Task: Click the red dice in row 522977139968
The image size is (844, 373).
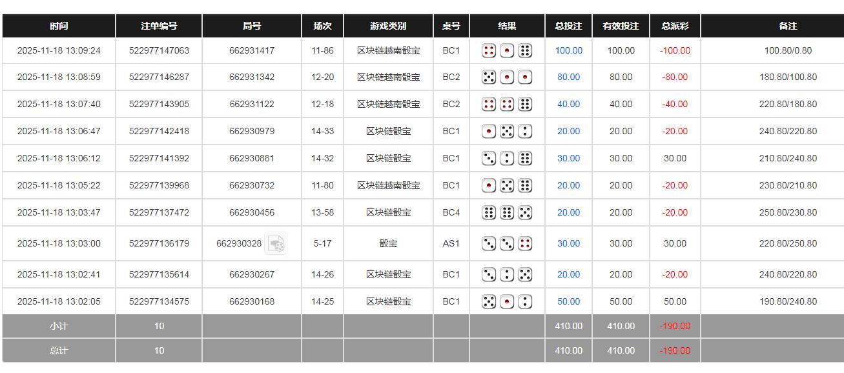Action: (x=489, y=185)
